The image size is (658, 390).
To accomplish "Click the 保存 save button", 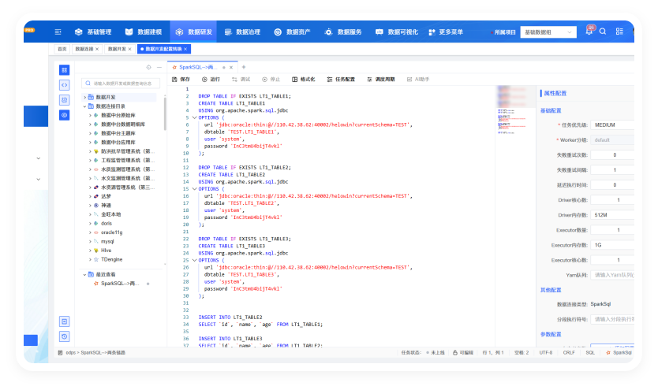I will 181,79.
